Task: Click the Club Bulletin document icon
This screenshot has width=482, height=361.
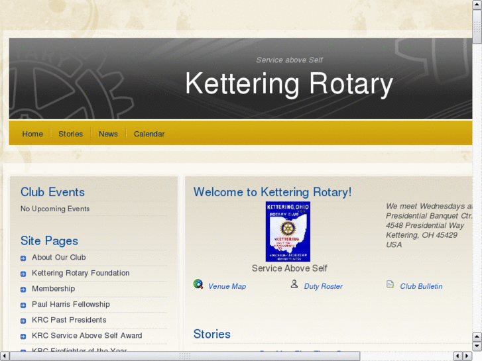Action: coord(390,284)
